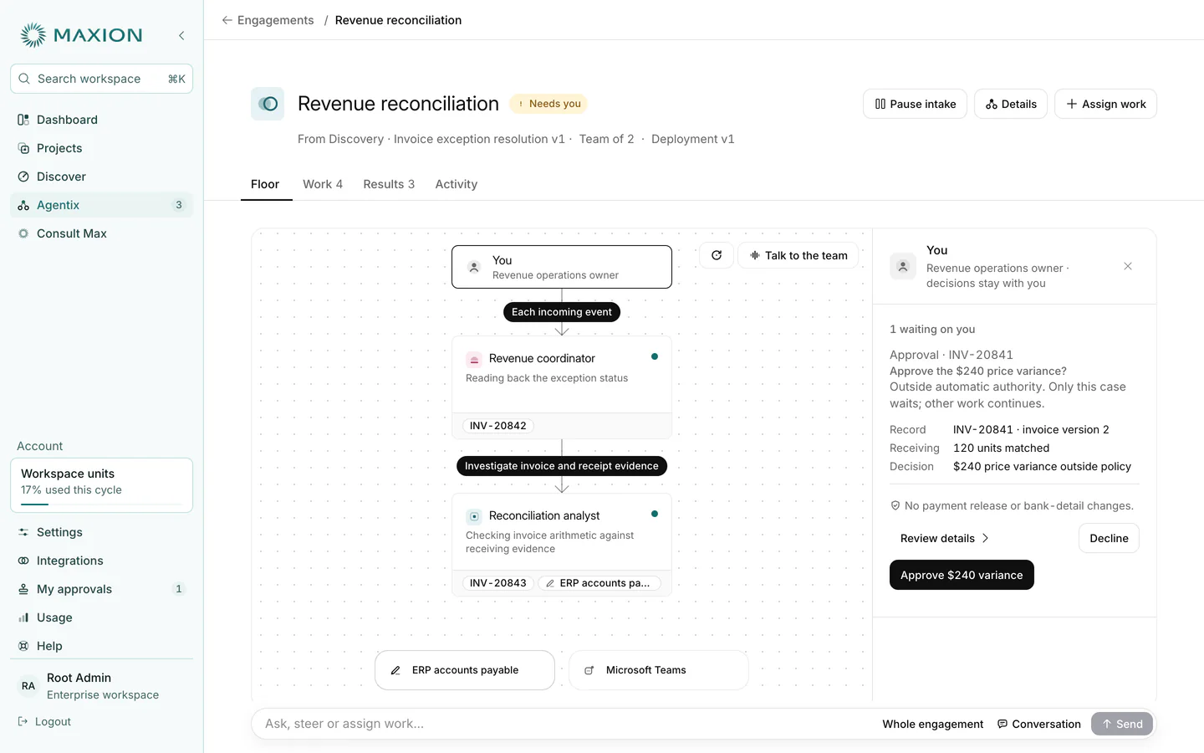Open Help section
The height and width of the screenshot is (753, 1204).
[x=101, y=646]
